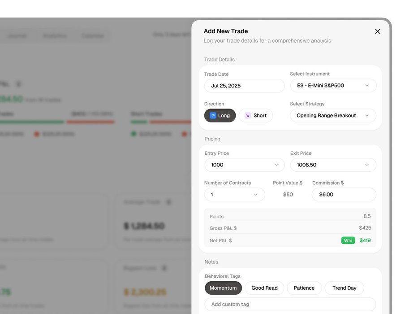418x314 pixels.
Task: Expand the Select Instrument dropdown
Action: [333, 85]
